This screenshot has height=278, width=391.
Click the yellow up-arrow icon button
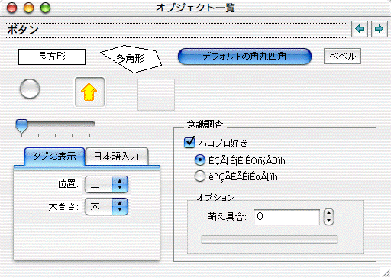(x=89, y=92)
